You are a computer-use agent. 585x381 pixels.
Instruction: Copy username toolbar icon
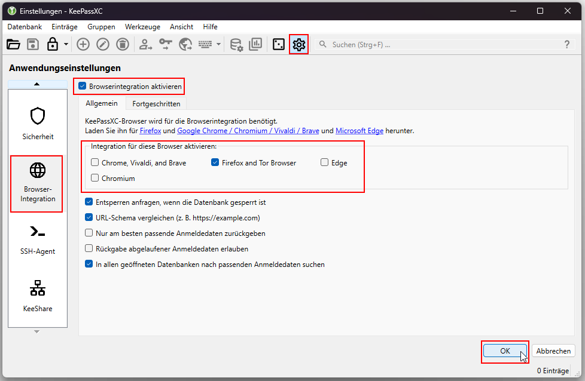pyautogui.click(x=145, y=44)
